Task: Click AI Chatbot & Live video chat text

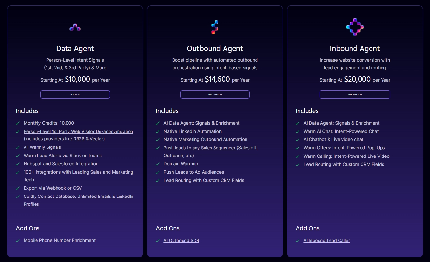Action: click(333, 139)
